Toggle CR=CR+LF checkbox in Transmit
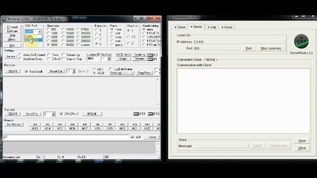The width and height of the screenshot is (317, 178). pos(61,114)
